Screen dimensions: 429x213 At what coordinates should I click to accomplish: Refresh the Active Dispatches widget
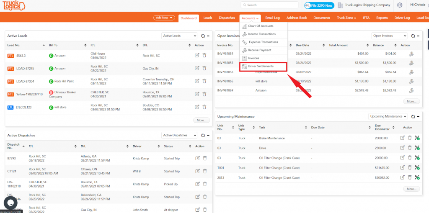coord(203,135)
